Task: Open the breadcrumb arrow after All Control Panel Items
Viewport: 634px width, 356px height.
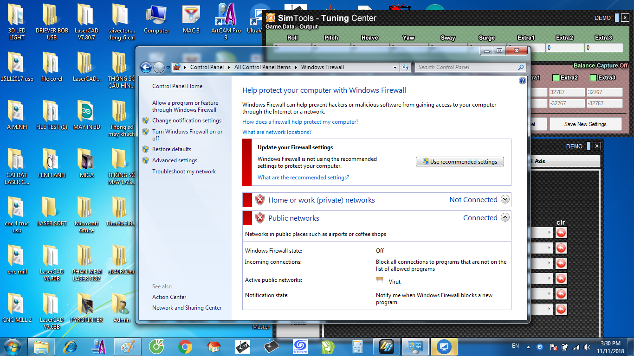Action: coord(296,67)
